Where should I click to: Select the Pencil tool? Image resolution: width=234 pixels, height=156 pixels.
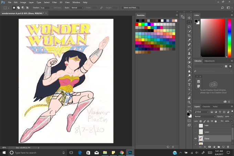189,49
